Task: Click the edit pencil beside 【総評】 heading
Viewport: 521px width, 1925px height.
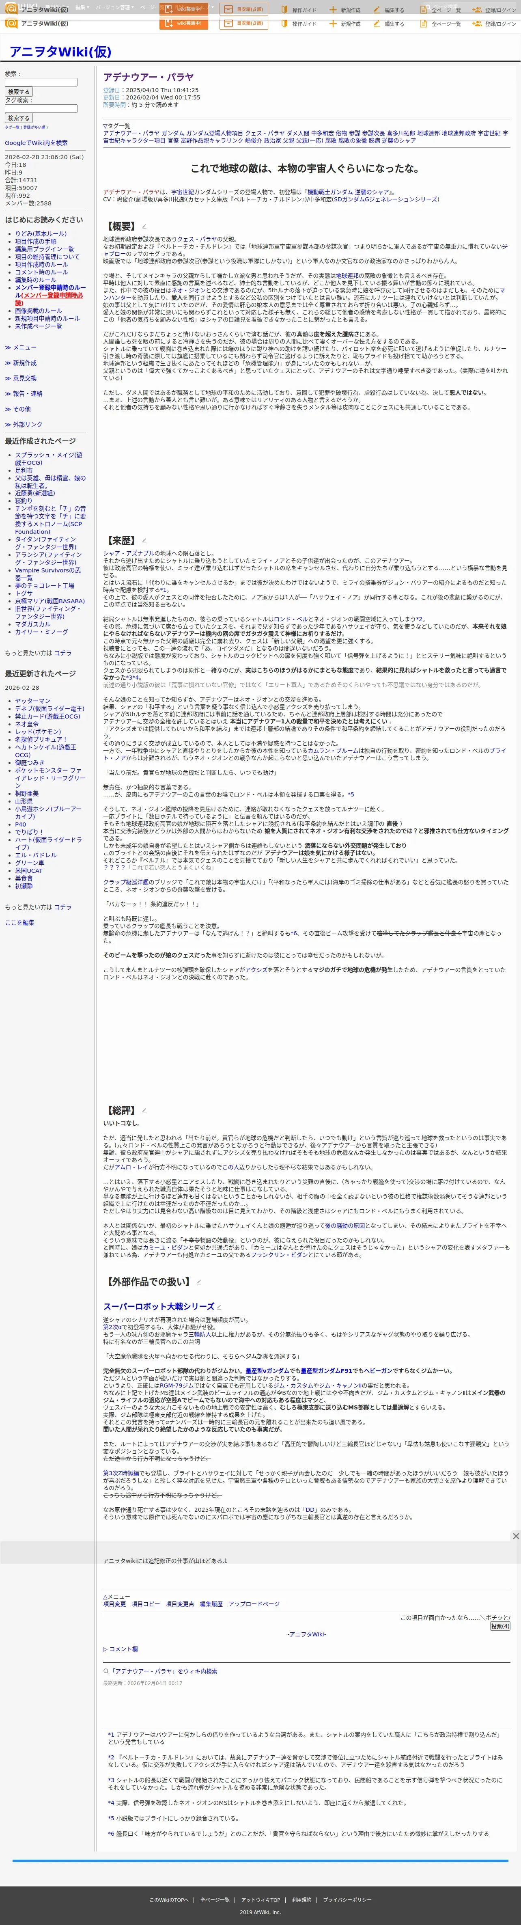Action: (x=144, y=1110)
